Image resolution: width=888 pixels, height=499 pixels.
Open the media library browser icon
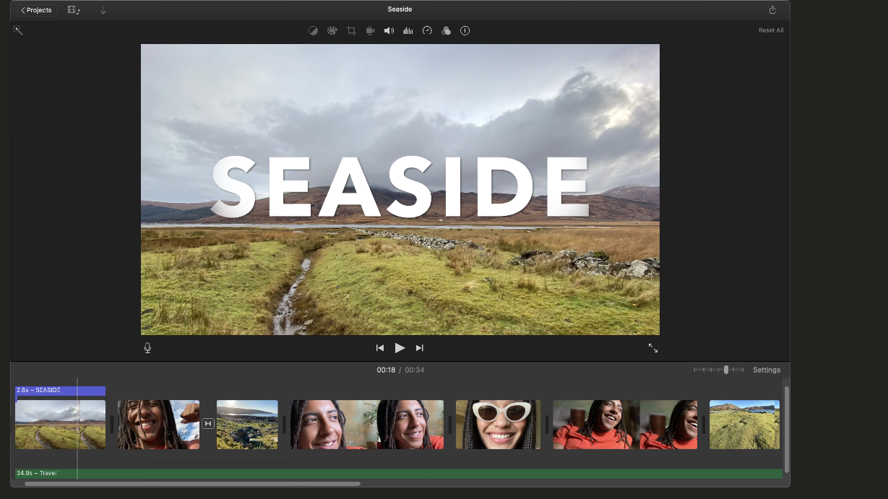coord(74,10)
